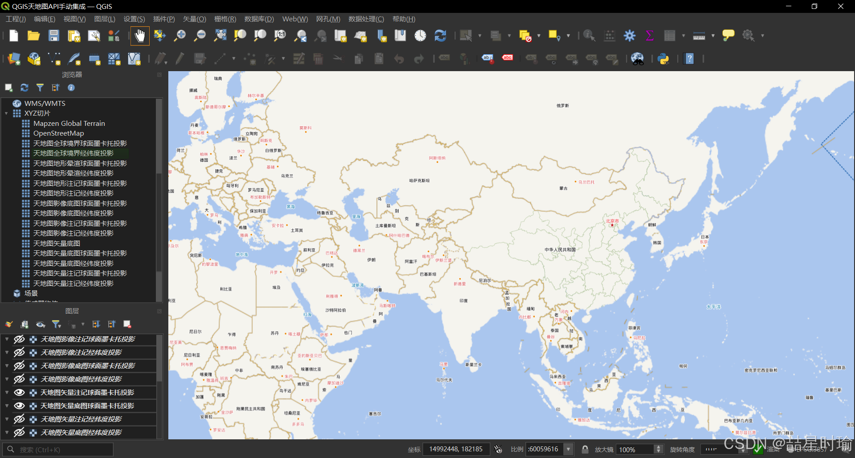
Task: Open the Python console icon
Action: tap(664, 59)
